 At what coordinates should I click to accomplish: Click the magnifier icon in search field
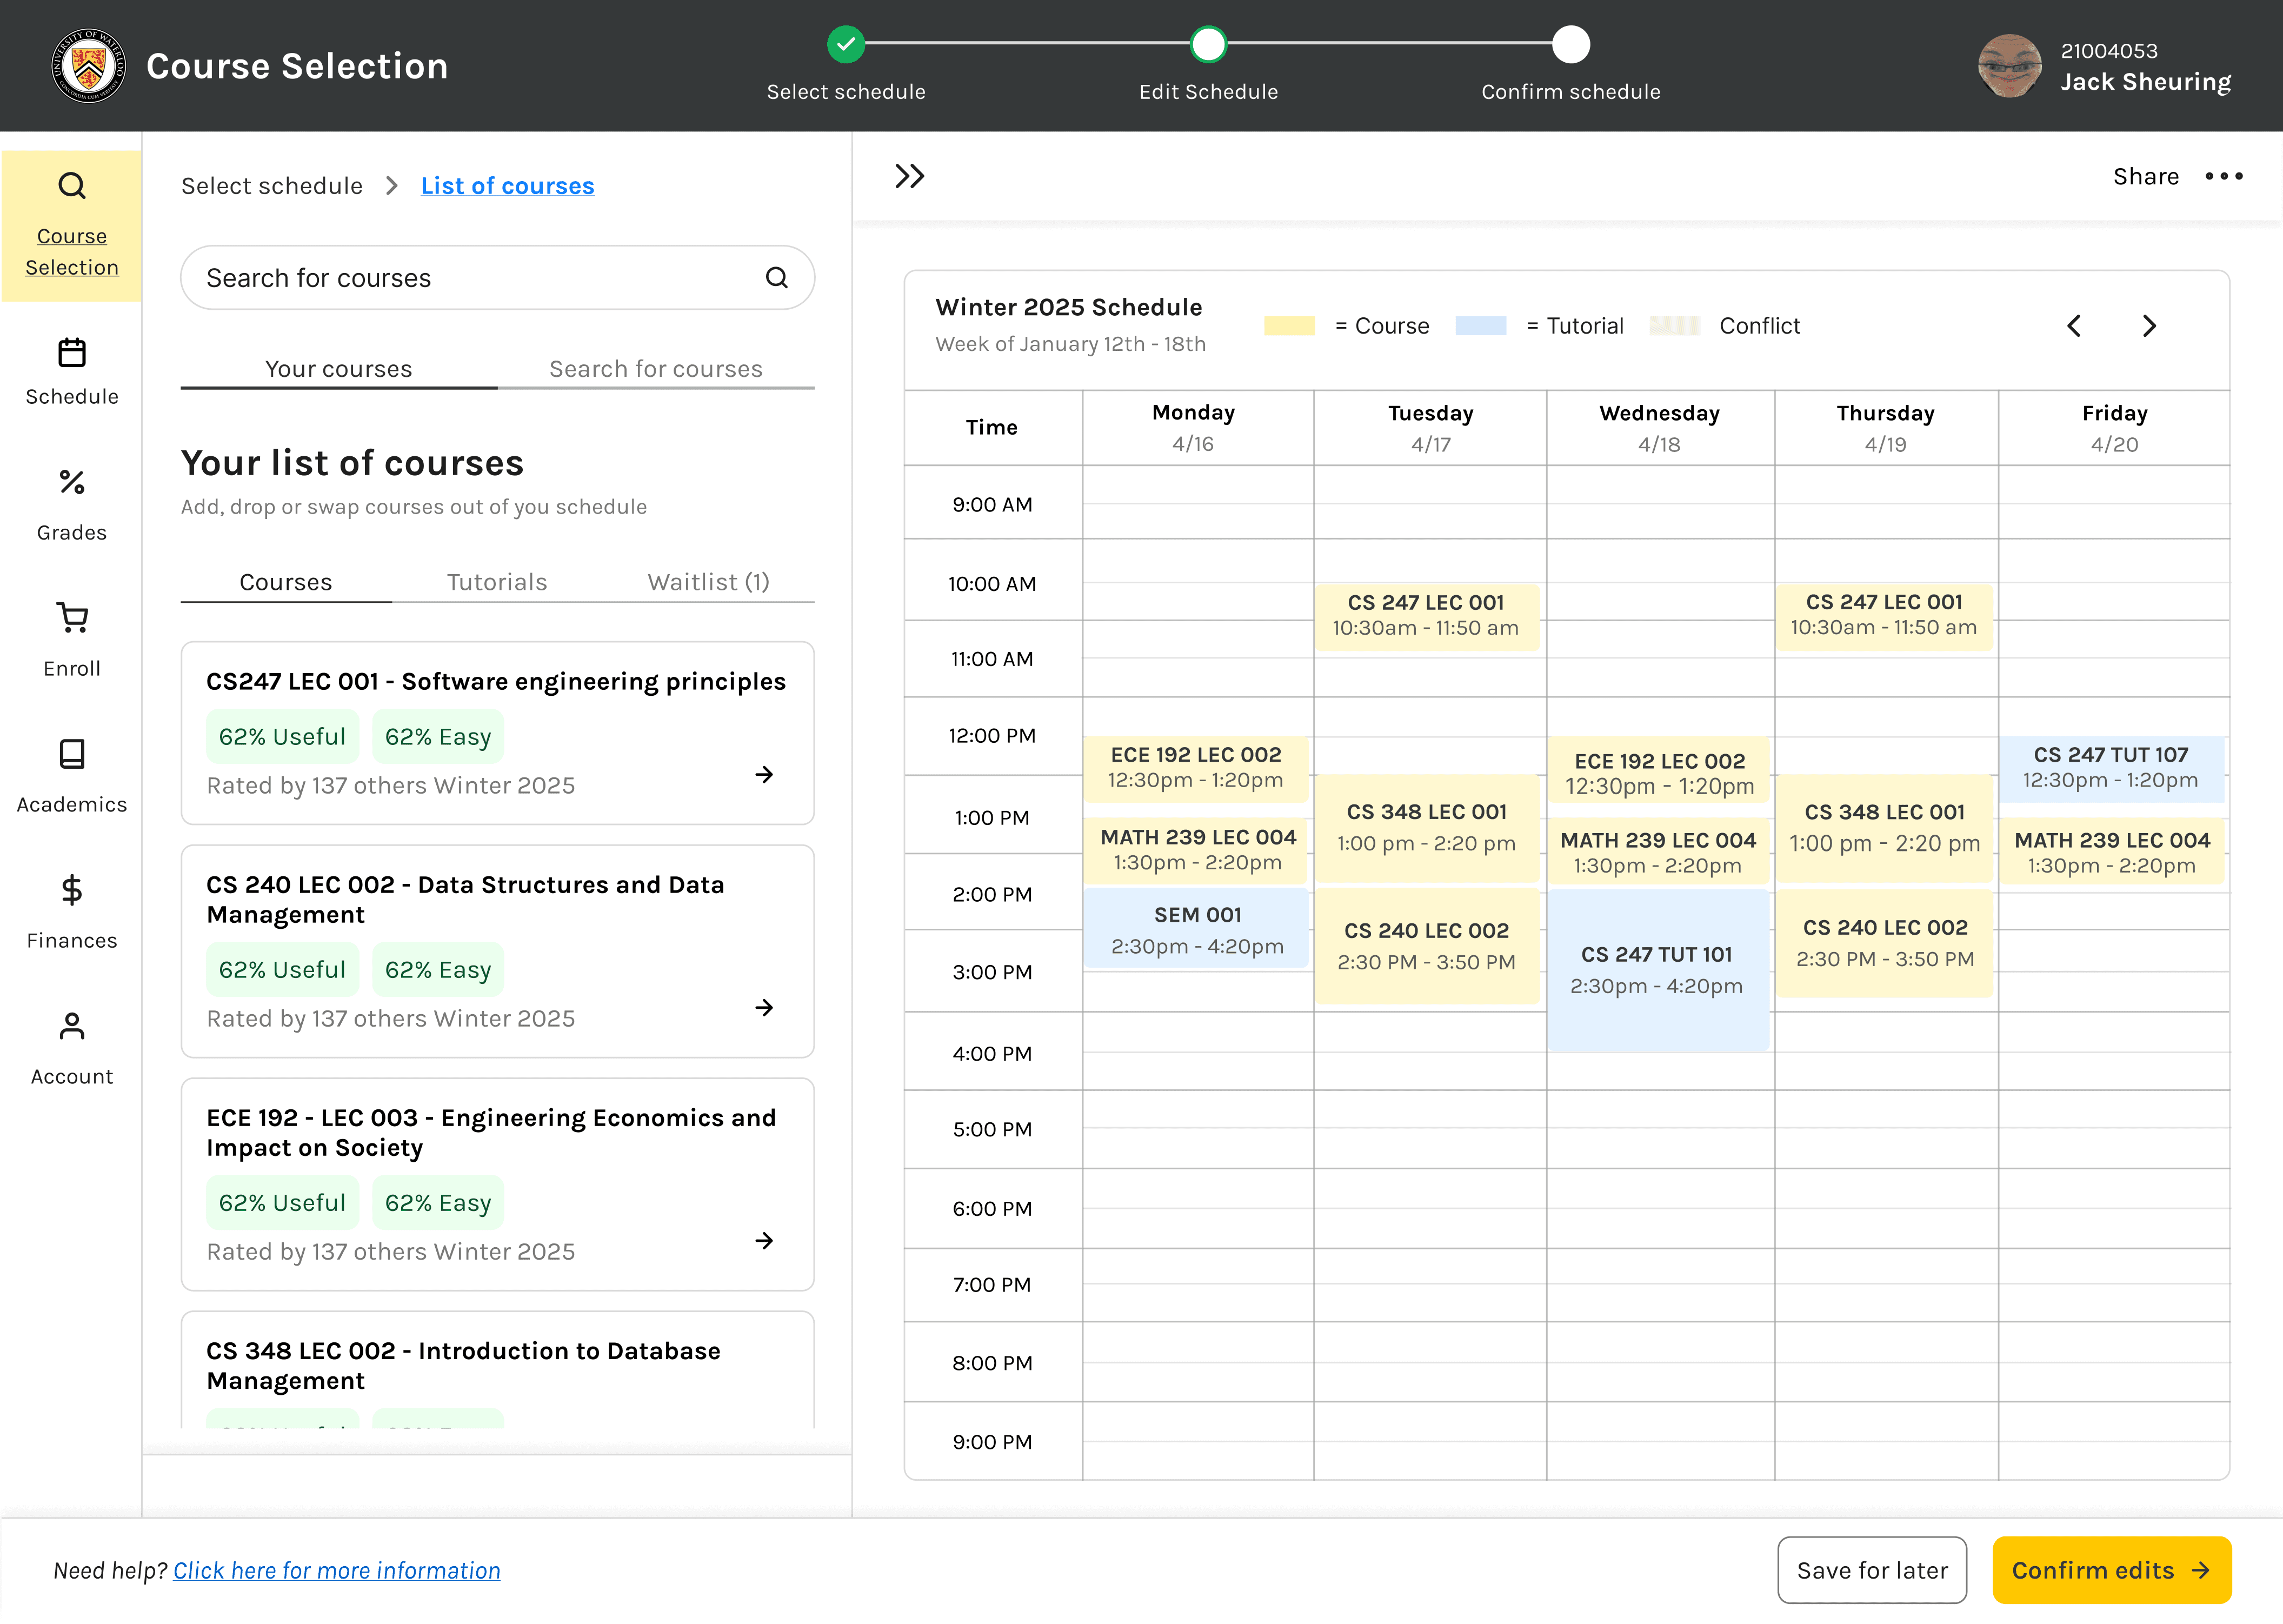point(777,278)
